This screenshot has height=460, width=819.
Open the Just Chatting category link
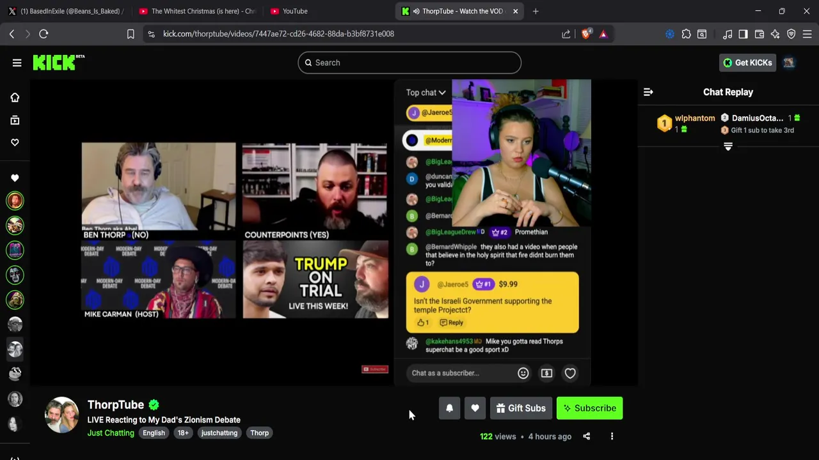pyautogui.click(x=111, y=433)
